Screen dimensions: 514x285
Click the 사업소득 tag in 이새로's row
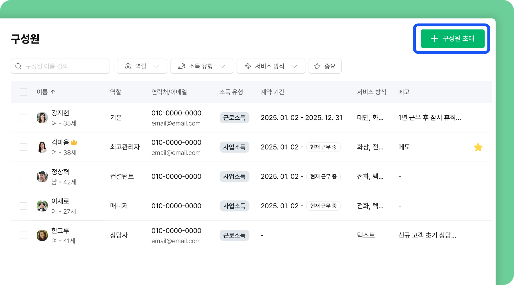coord(234,206)
